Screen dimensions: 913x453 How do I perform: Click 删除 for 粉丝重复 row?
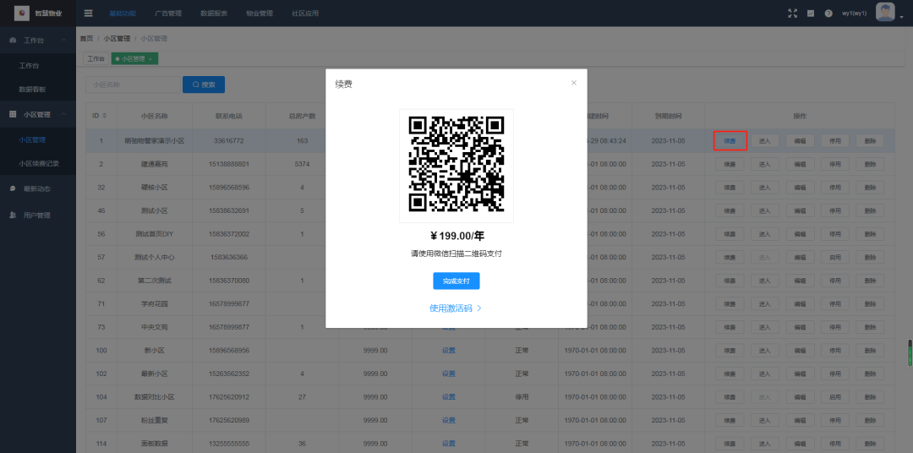870,420
